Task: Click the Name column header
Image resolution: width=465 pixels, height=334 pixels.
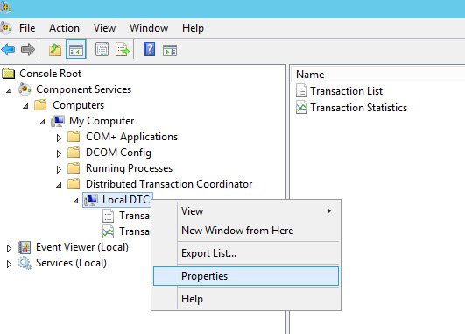Action: [377, 75]
